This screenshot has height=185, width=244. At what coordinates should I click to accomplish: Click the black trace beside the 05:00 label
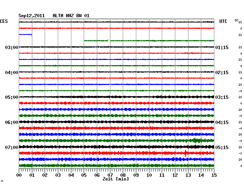[116, 97]
